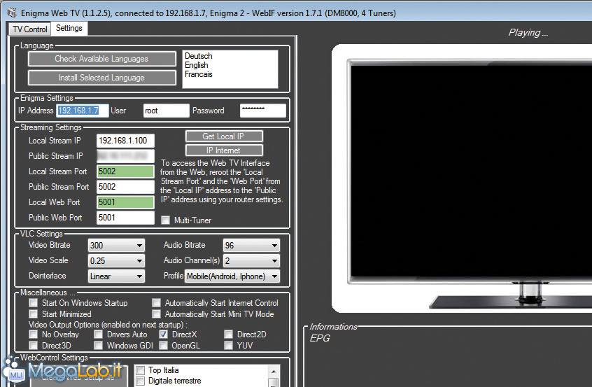Screen dimensions: 592x387
Task: Click the Public Stream IP field
Action: pos(125,156)
